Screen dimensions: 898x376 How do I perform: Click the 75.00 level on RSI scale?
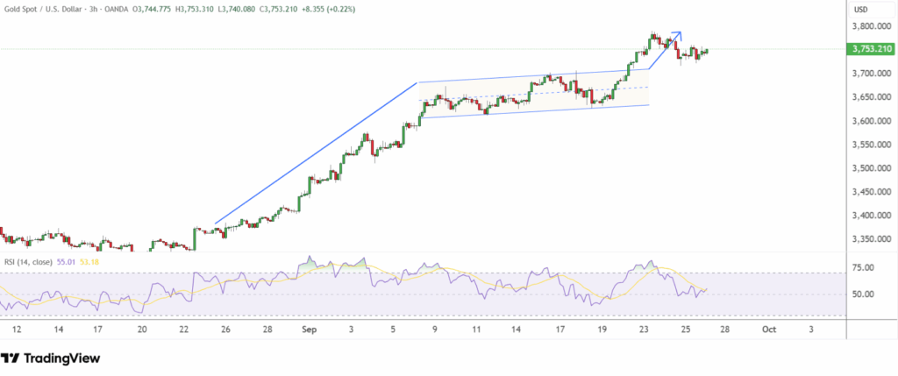point(863,267)
